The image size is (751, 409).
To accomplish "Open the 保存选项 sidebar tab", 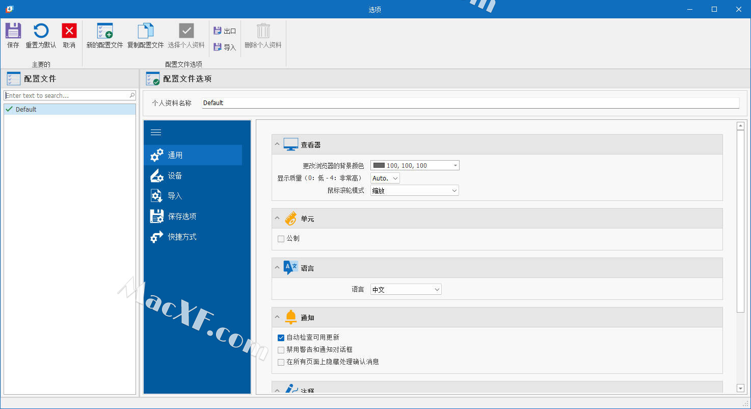I will 182,216.
